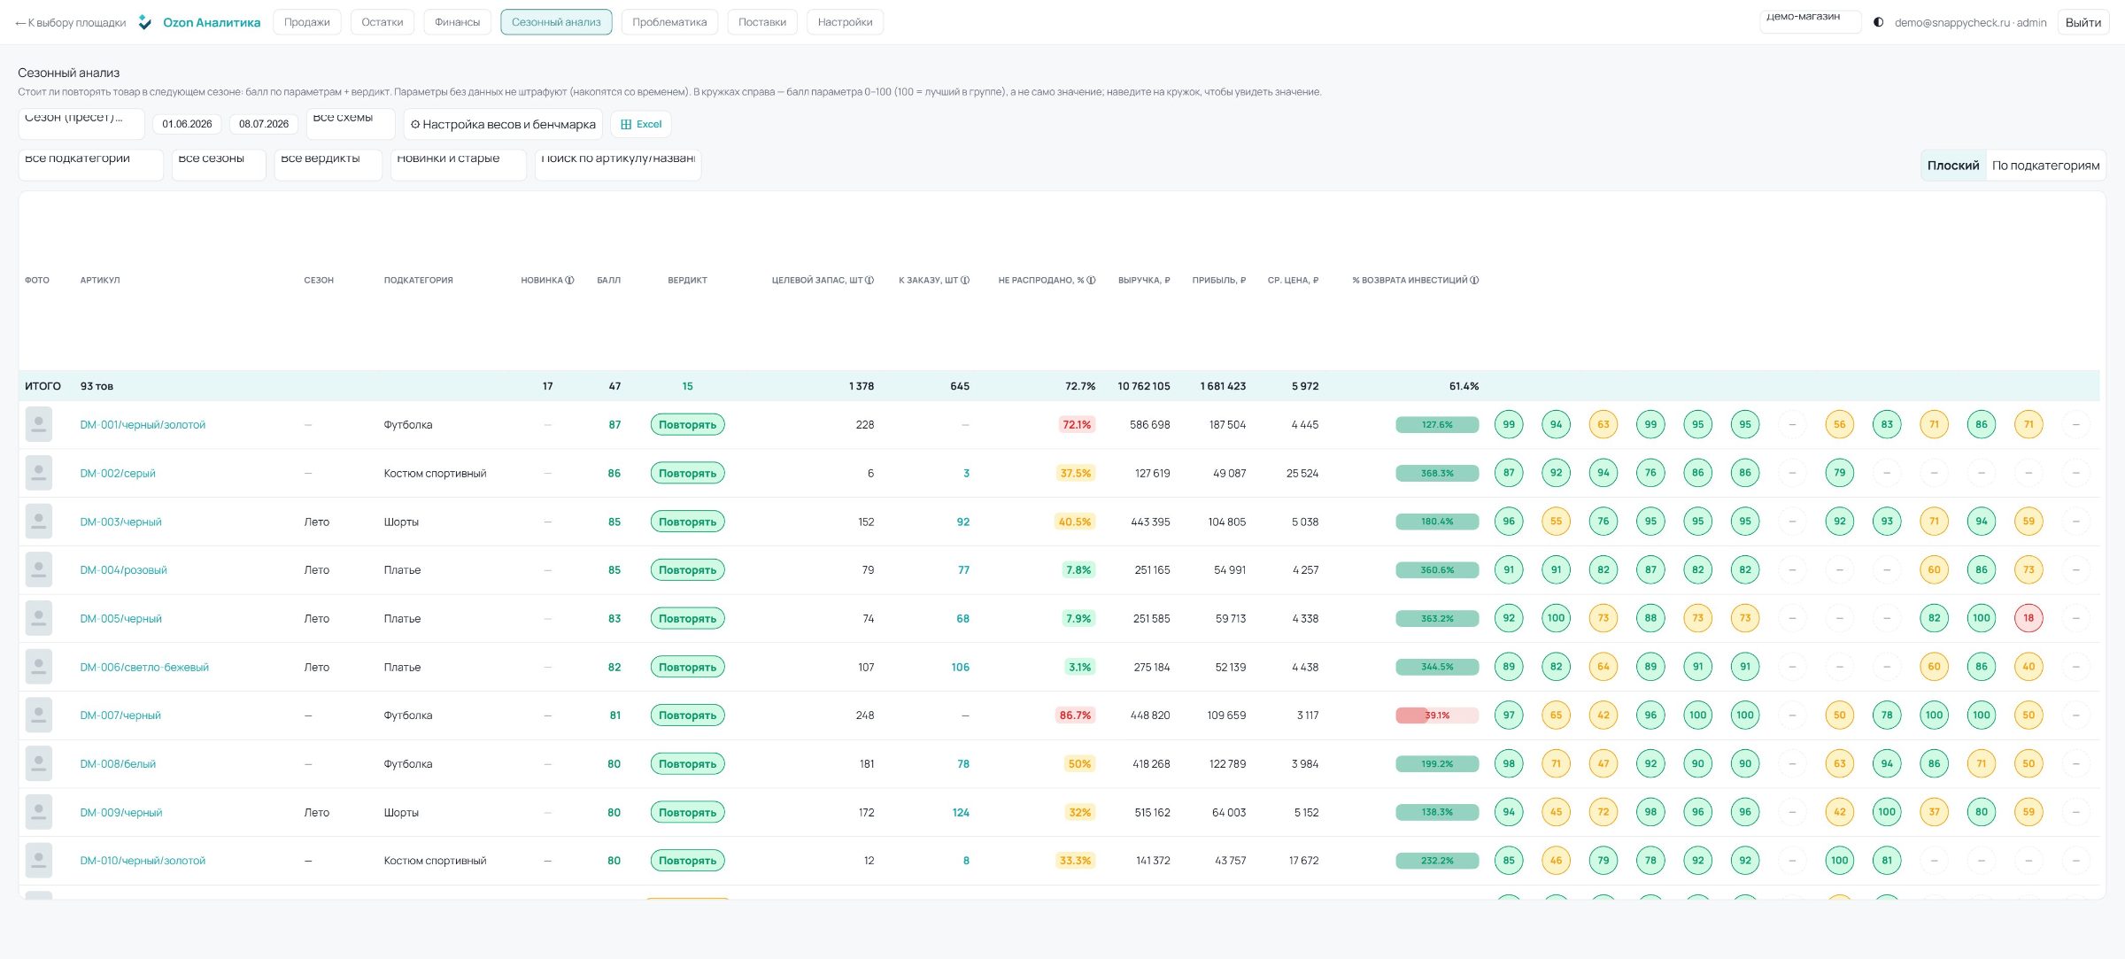Go to the Проблематика tab

tap(669, 22)
